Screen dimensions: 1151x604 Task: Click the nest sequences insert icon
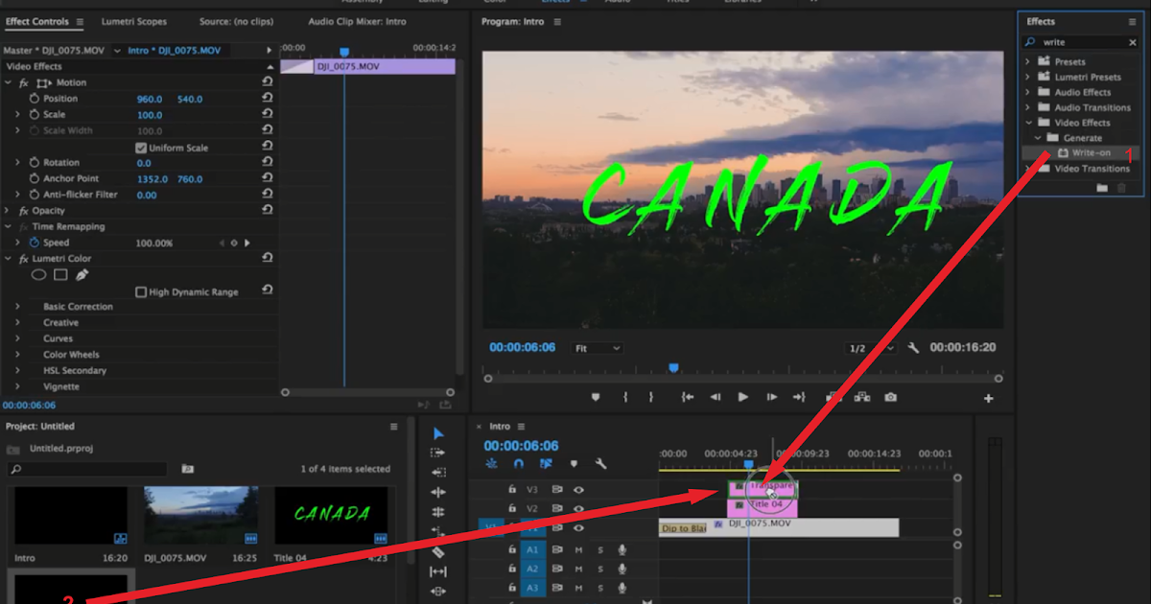[x=491, y=463]
